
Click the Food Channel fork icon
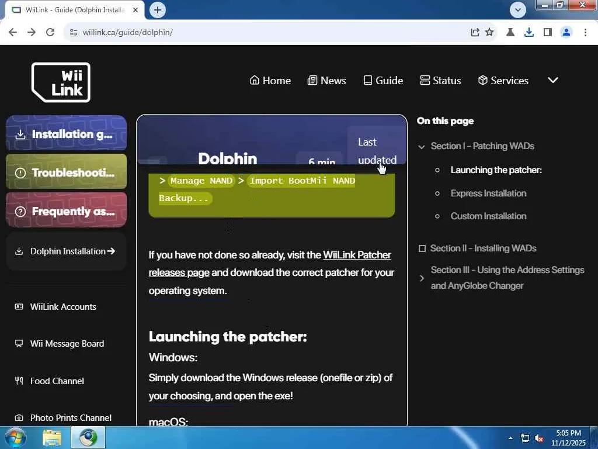(19, 381)
